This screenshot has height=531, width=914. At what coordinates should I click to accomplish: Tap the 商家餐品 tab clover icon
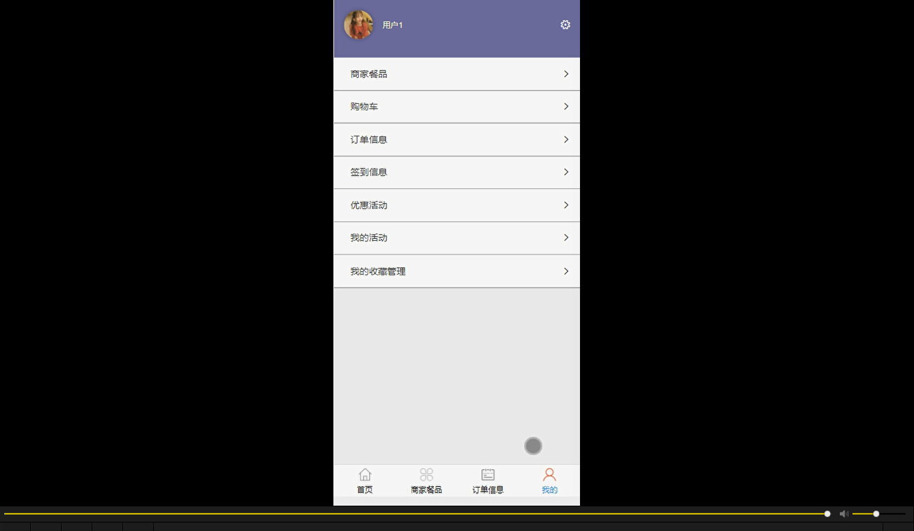(x=426, y=475)
